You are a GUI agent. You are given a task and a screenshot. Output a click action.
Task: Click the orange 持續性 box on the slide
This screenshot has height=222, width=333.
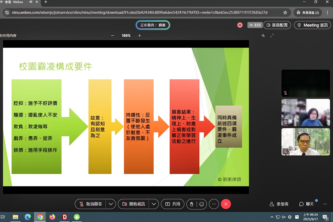(139, 127)
